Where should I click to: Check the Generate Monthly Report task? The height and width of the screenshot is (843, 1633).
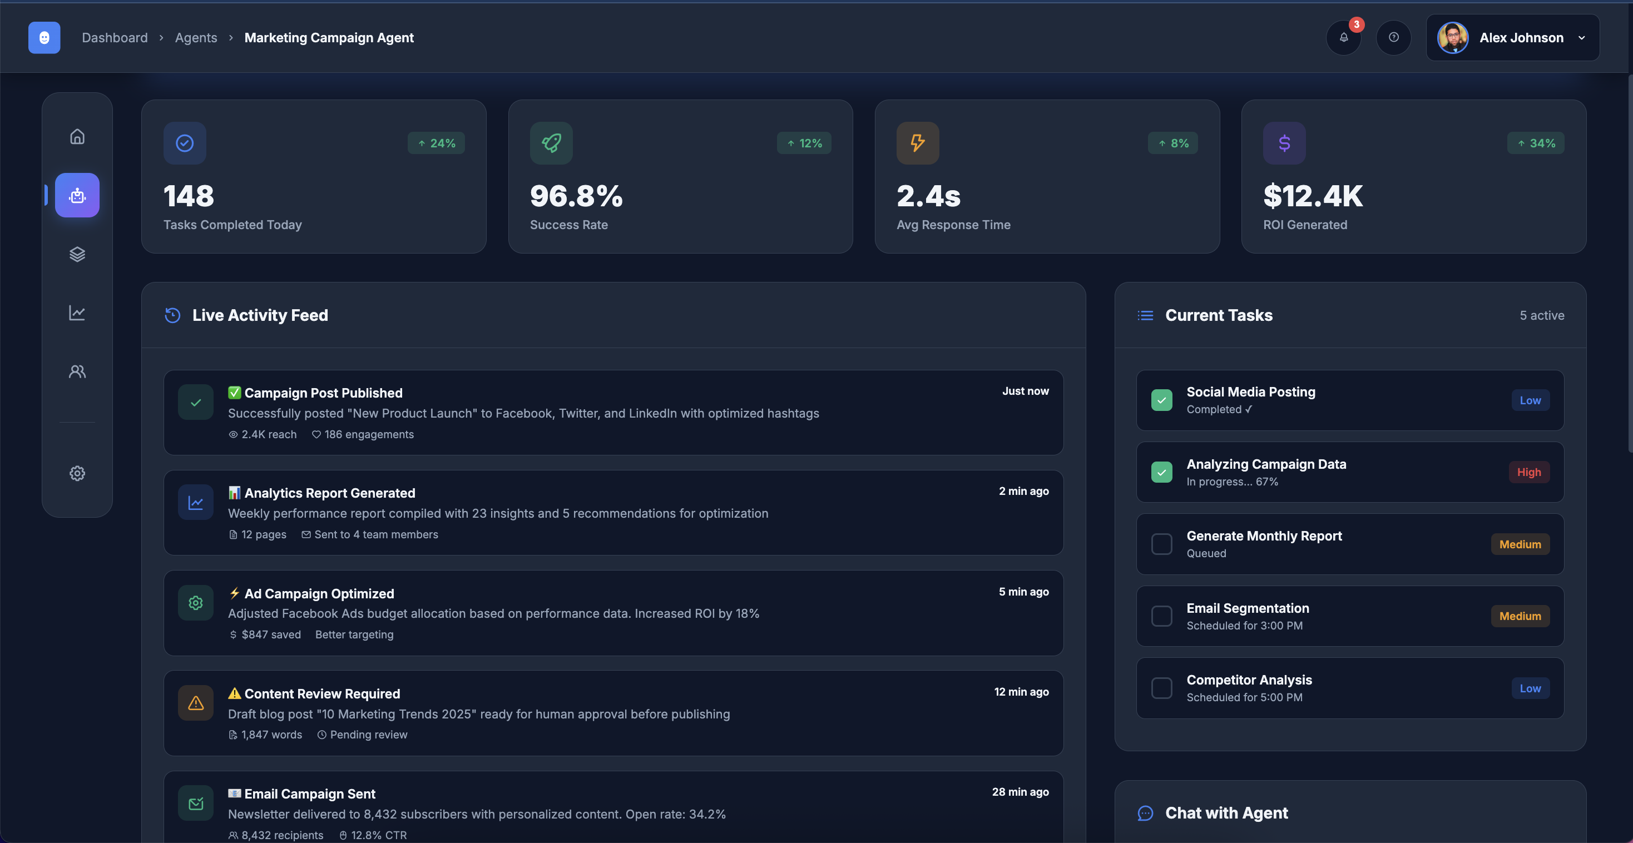[1161, 544]
